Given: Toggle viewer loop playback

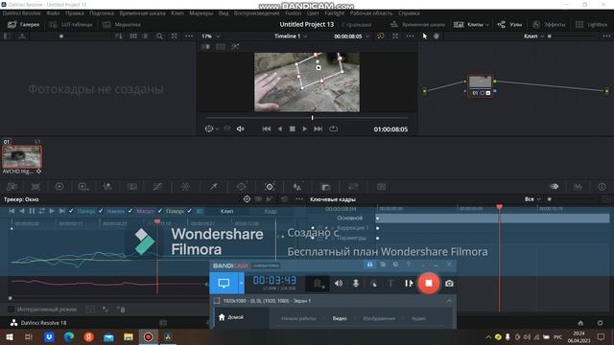Looking at the screenshot, I should (x=333, y=128).
